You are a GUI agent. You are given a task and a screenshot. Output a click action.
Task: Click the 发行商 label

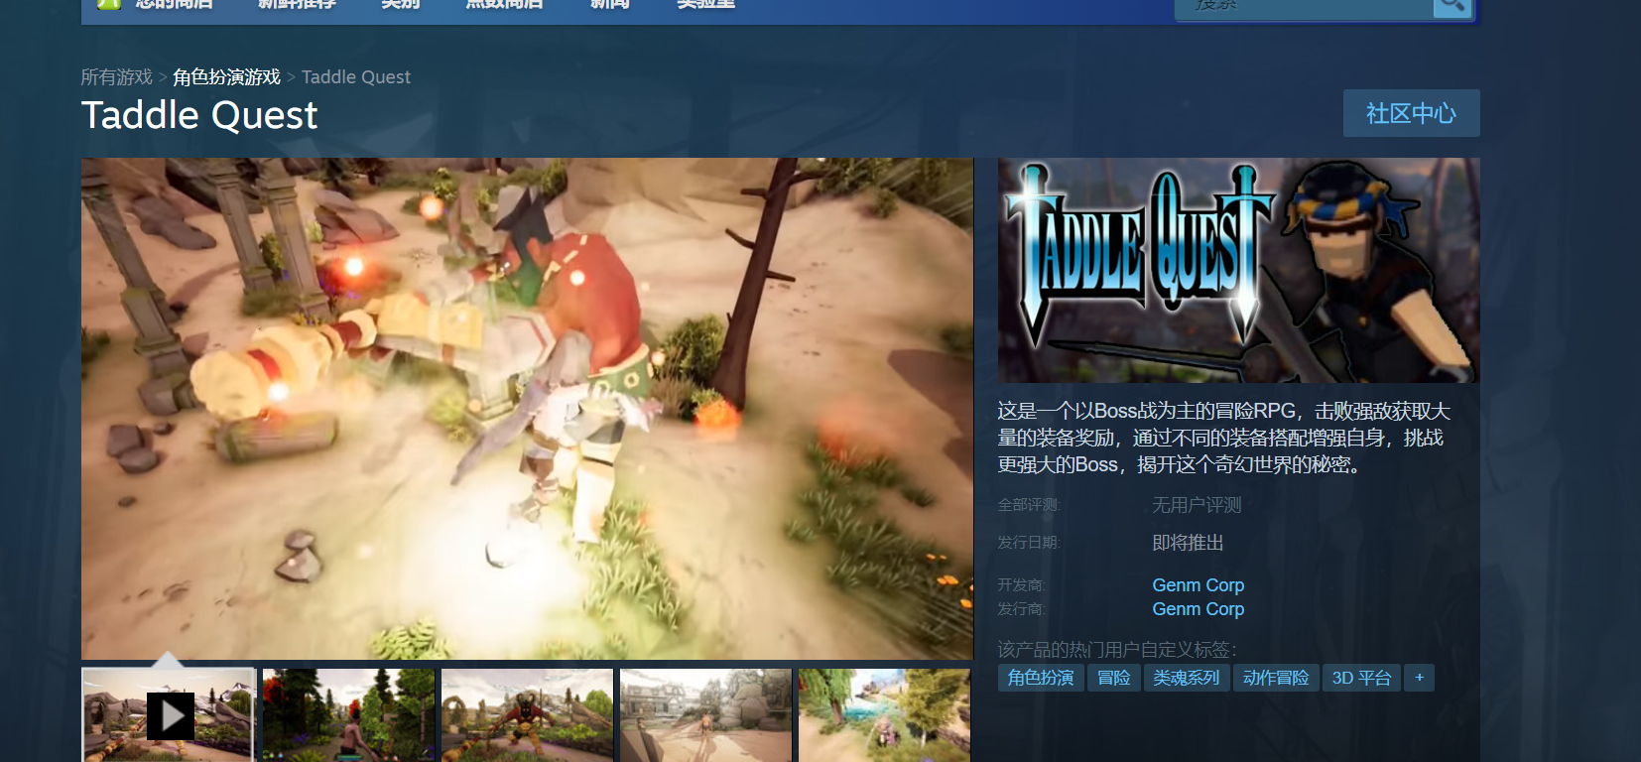pyautogui.click(x=1022, y=609)
